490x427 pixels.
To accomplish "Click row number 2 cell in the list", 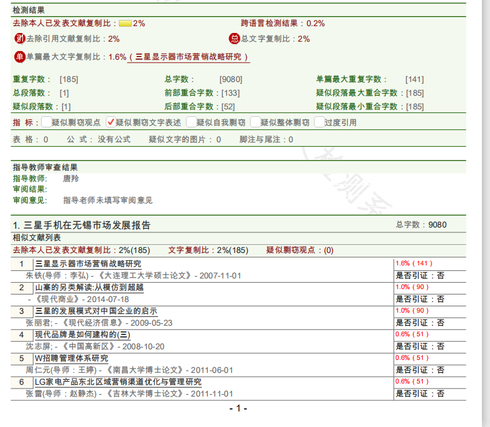I will [22, 288].
